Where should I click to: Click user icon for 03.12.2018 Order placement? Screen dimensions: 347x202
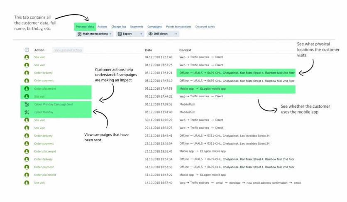click(x=27, y=89)
